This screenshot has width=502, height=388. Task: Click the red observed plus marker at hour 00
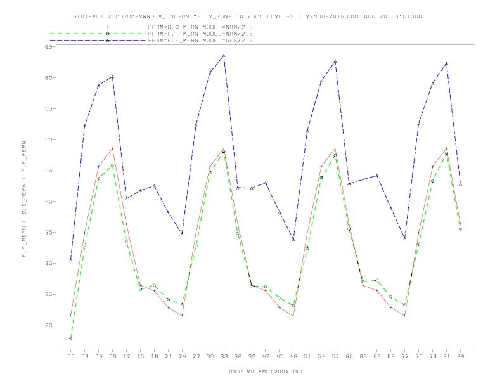coord(71,316)
